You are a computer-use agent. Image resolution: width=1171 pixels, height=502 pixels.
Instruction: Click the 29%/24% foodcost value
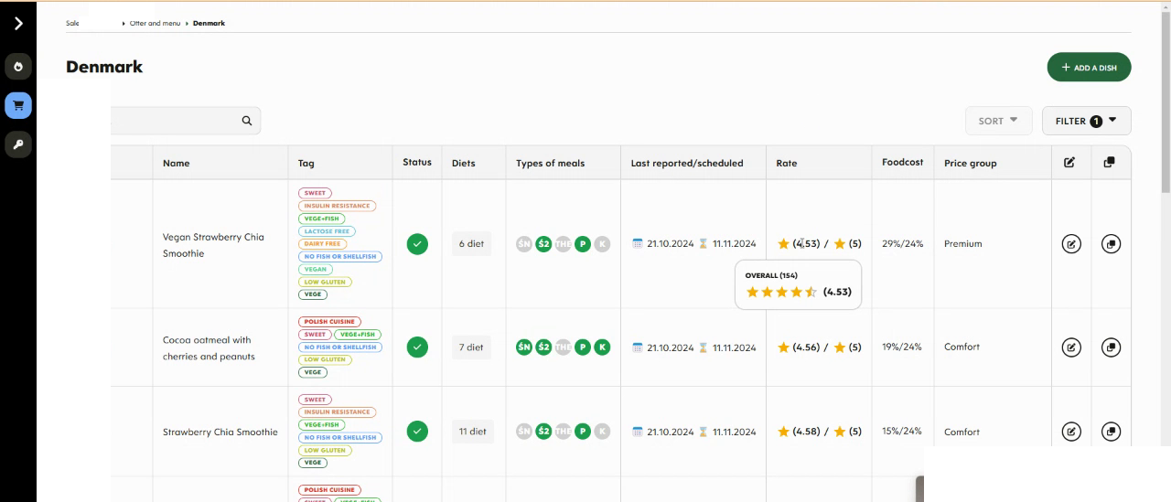pos(903,244)
